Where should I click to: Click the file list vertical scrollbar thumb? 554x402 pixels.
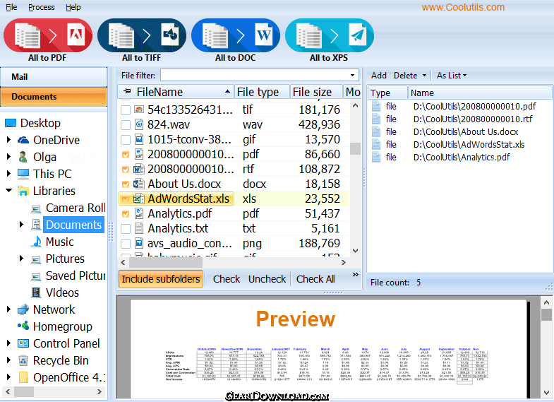pyautogui.click(x=355, y=148)
